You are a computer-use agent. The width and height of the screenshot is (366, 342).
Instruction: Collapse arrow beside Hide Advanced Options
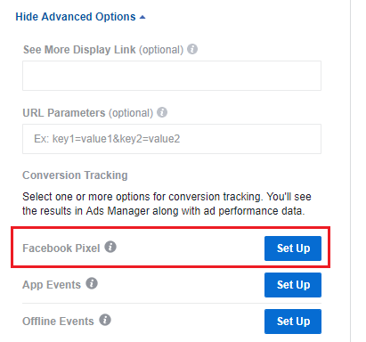142,17
